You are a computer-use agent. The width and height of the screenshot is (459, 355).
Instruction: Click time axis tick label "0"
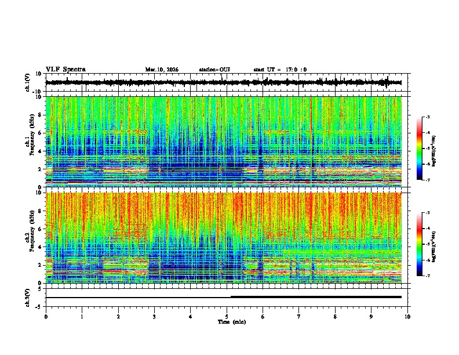[46, 317]
